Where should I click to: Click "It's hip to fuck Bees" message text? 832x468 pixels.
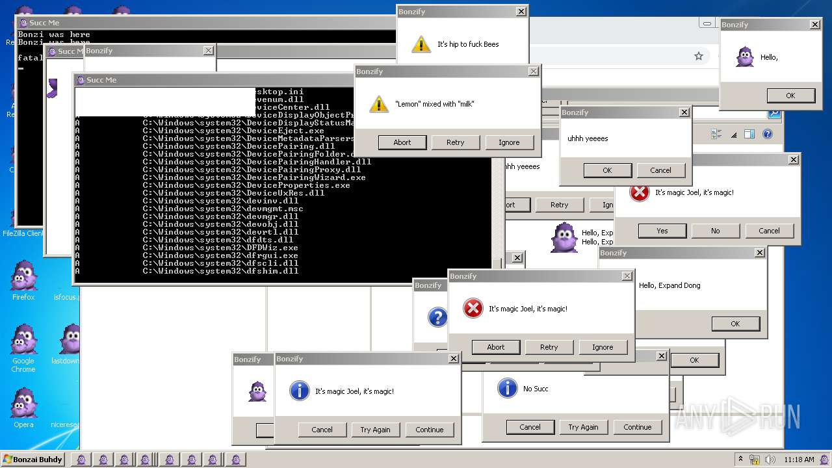(x=468, y=44)
